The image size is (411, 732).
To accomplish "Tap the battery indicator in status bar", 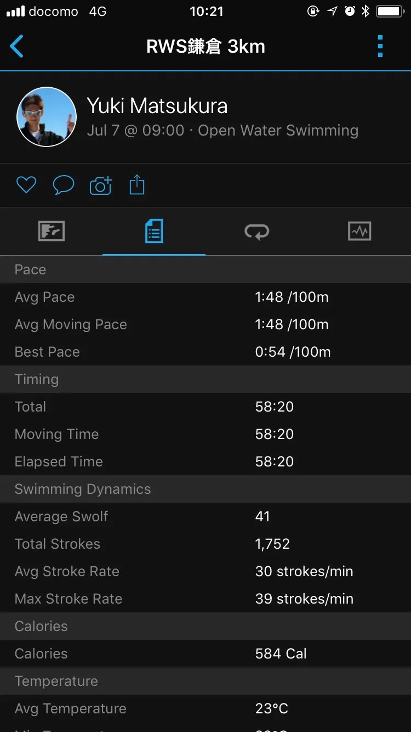I will (x=390, y=12).
